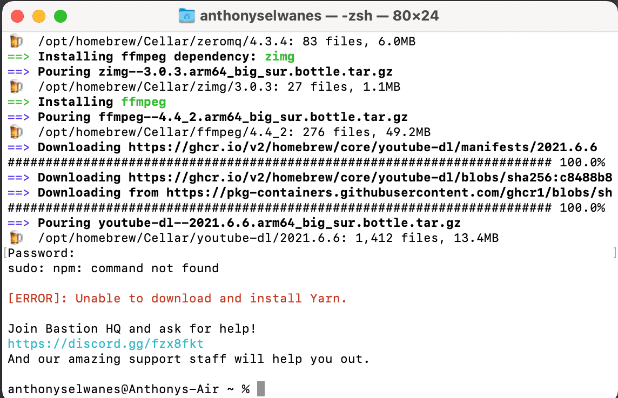
Task: Click the blue arrow before Pouring zimg
Action: 18,72
